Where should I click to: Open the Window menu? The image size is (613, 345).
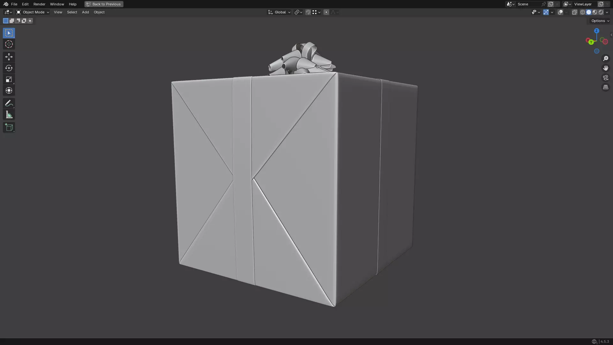[57, 4]
